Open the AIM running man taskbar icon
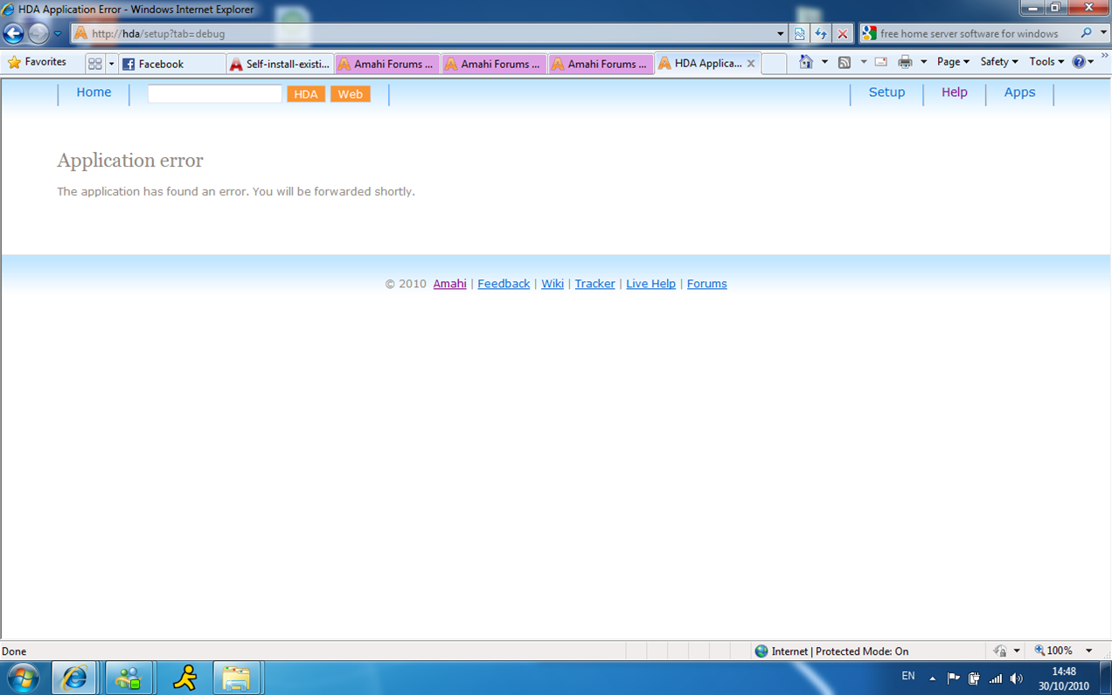This screenshot has height=695, width=1112. tap(184, 678)
